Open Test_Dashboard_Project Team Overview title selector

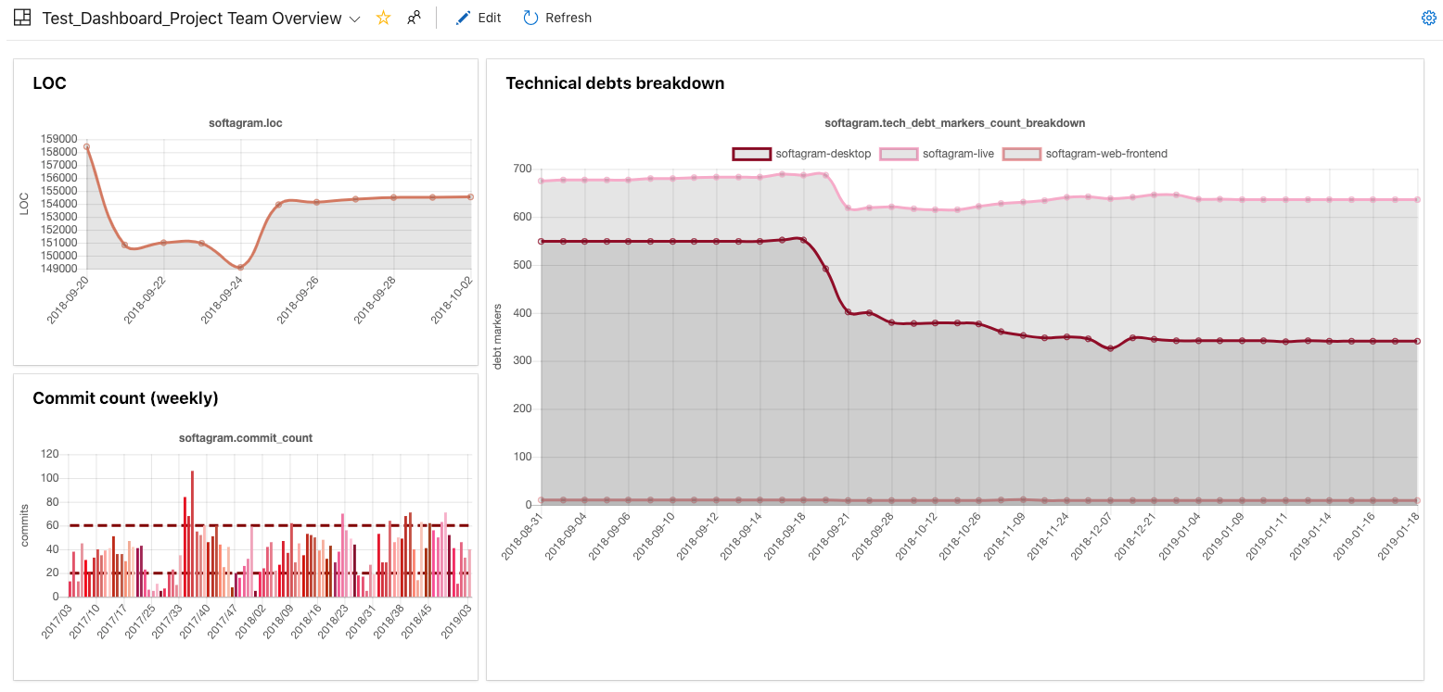[x=191, y=19]
